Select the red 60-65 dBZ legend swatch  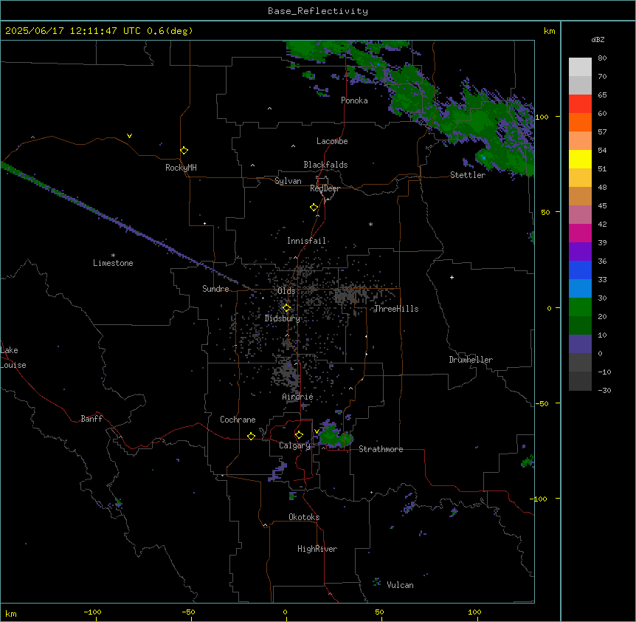point(580,104)
